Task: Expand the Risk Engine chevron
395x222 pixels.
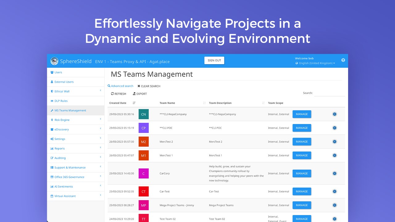Action: tap(101, 119)
